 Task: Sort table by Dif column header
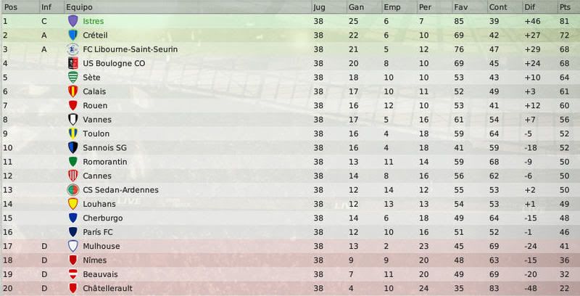coord(530,7)
